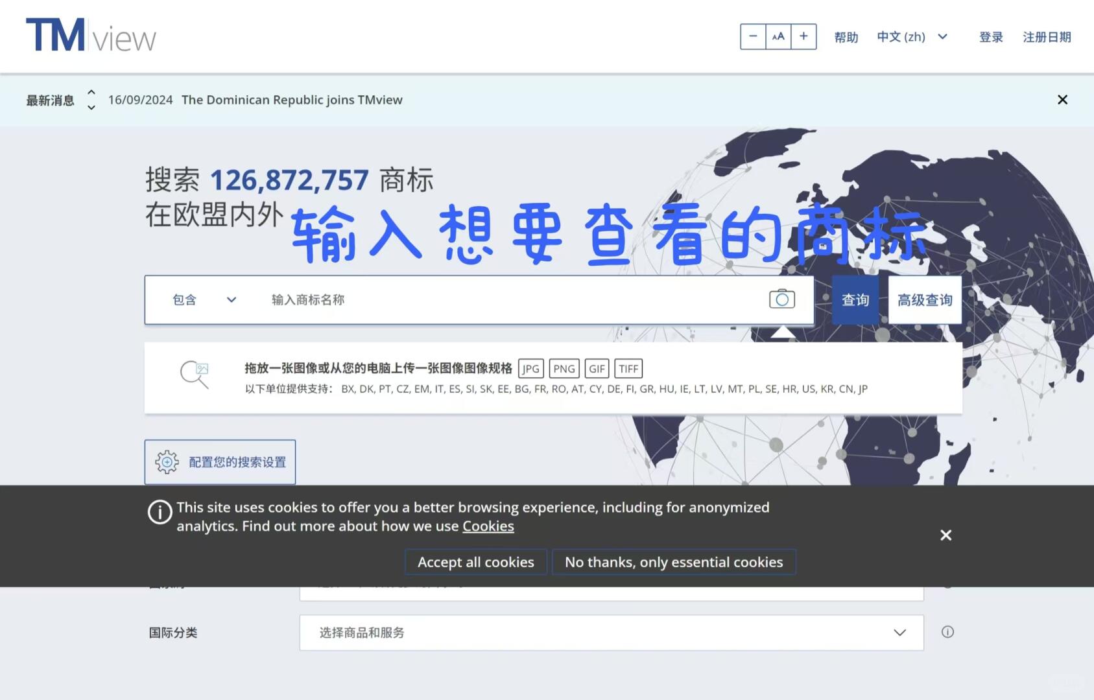This screenshot has height=700, width=1094.
Task: Click the JPG format tag
Action: click(x=530, y=369)
